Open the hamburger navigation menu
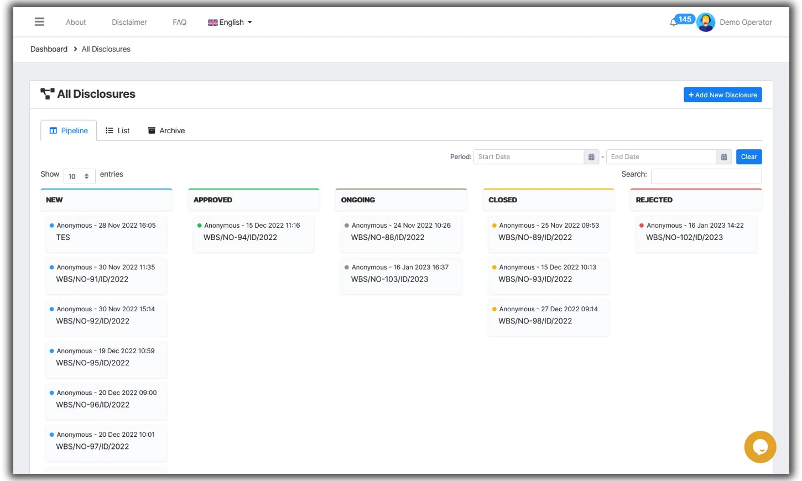The width and height of the screenshot is (802, 481). [x=39, y=22]
